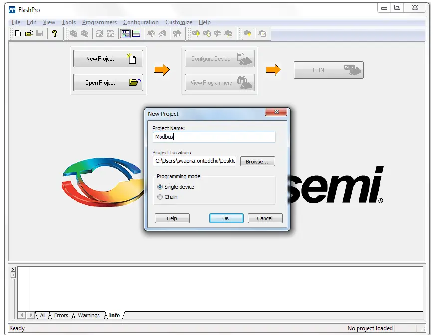Select the Chain programming mode radio button
Image resolution: width=434 pixels, height=335 pixels.
click(x=161, y=197)
